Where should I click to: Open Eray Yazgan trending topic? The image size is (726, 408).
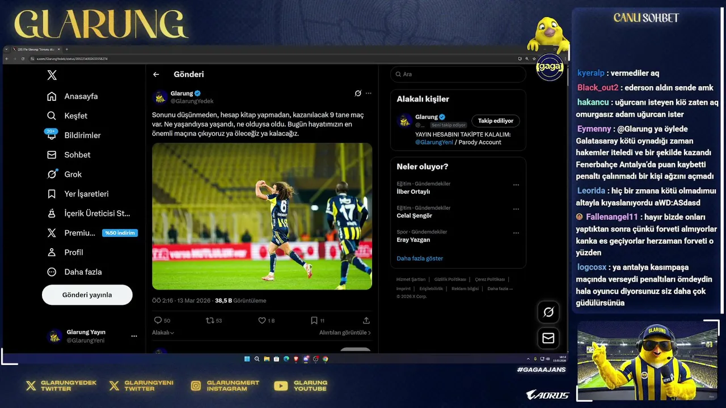(x=413, y=240)
